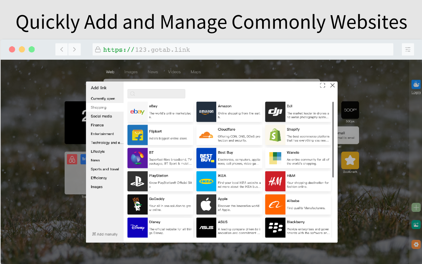Click the Amazon description text
The image size is (422, 264).
[239, 115]
